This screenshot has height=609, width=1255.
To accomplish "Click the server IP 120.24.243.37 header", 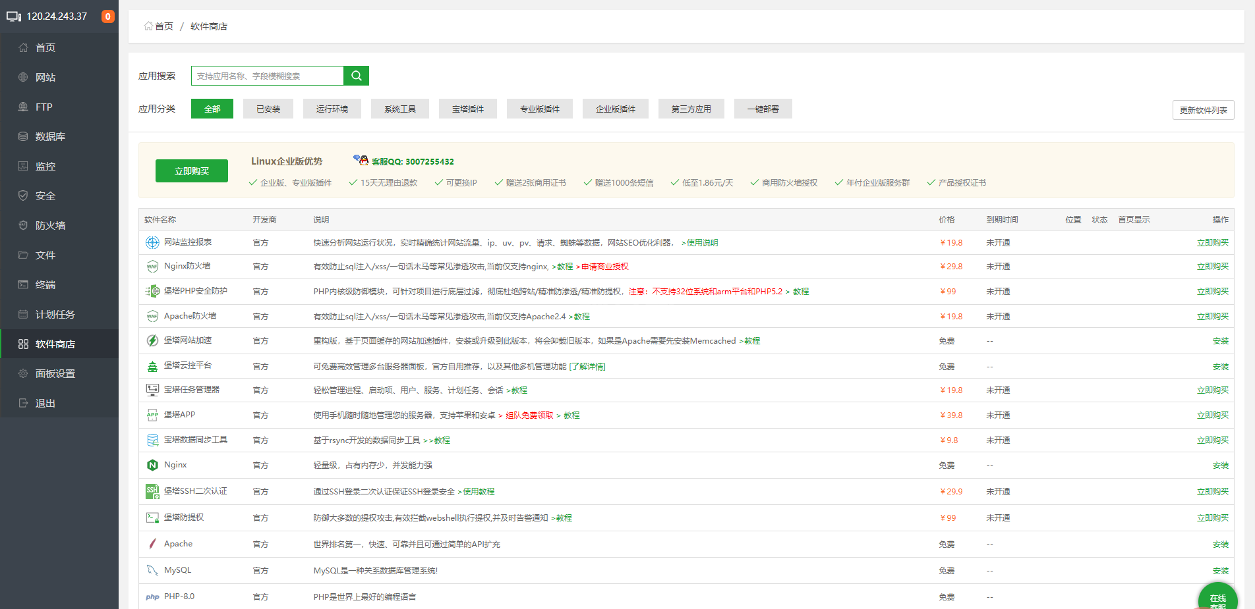I will [x=57, y=16].
